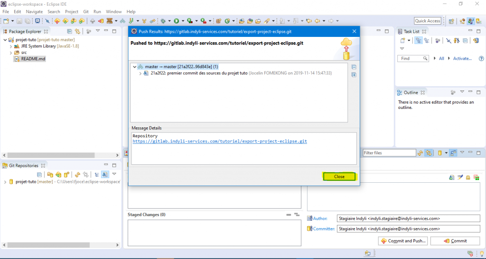Expand commit 21a2f22 in push results
Viewport: 486px width, 259px height.
coord(140,73)
